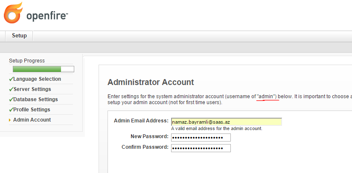
Task: Open Database Settings step
Action: pyautogui.click(x=35, y=99)
